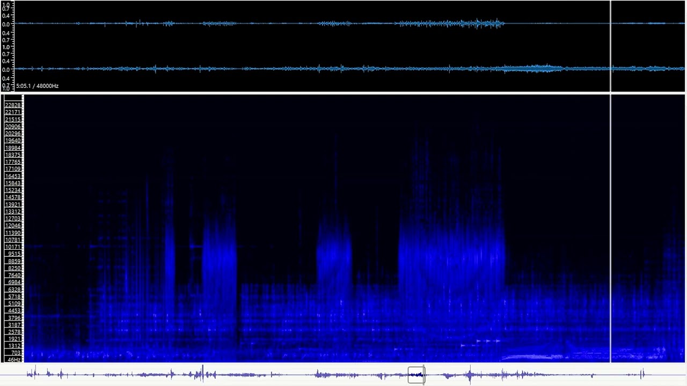Click the view-range handle on the overview waveform
This screenshot has width=687, height=386.
pos(416,375)
